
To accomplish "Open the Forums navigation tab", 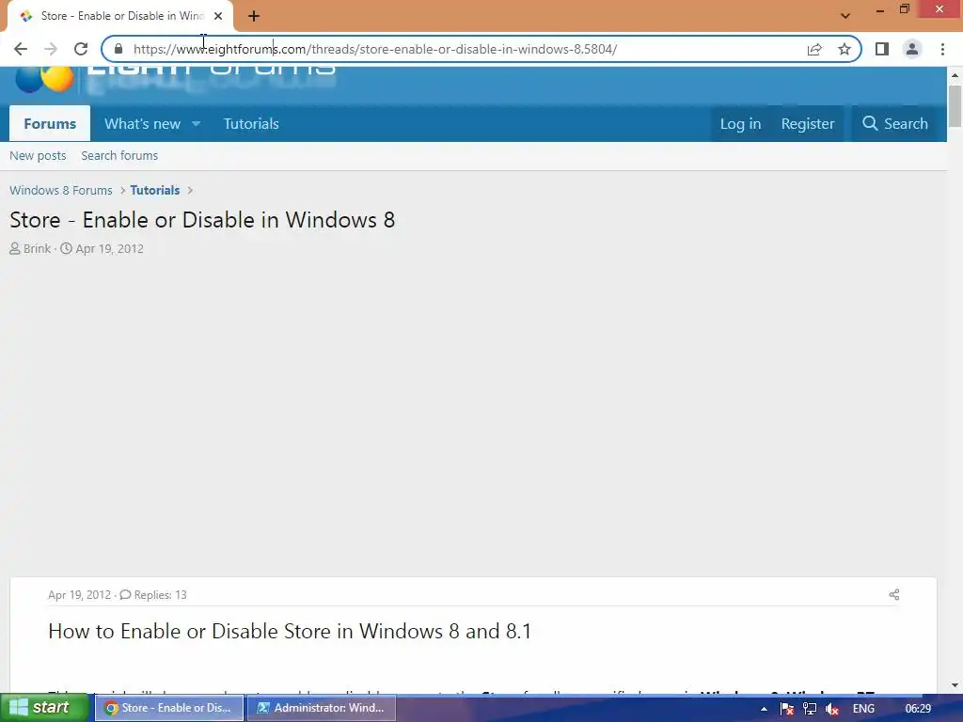I will [50, 123].
